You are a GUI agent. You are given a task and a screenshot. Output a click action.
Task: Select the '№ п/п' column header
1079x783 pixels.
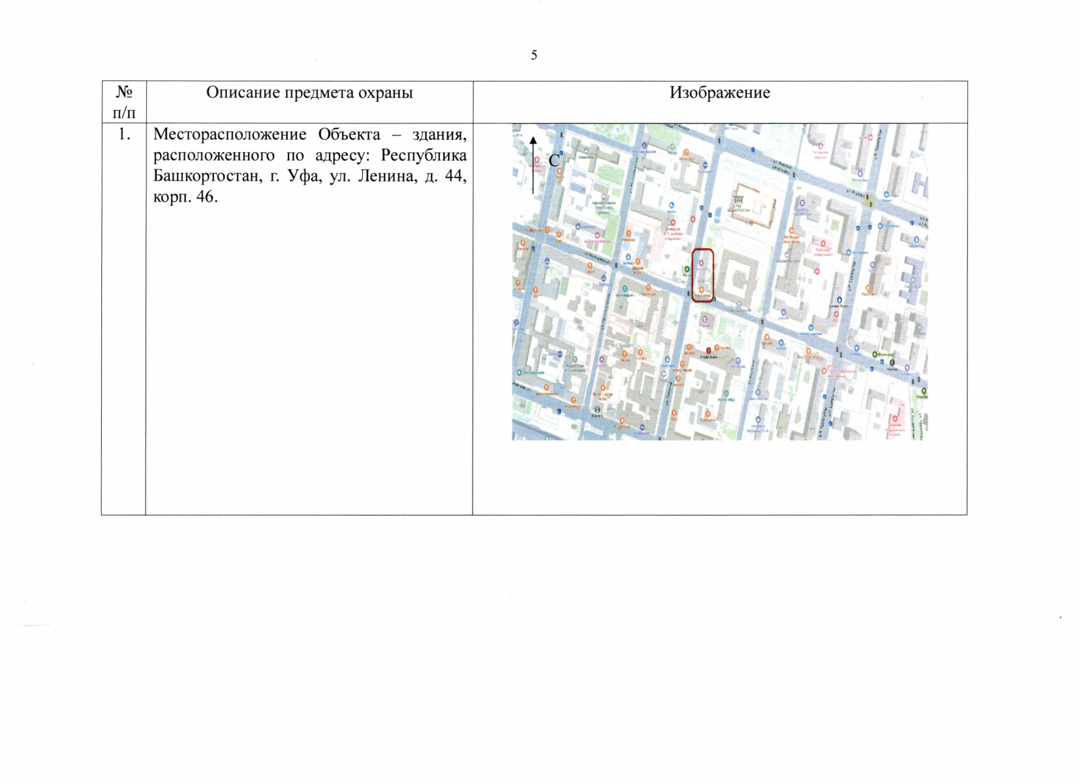pyautogui.click(x=124, y=102)
